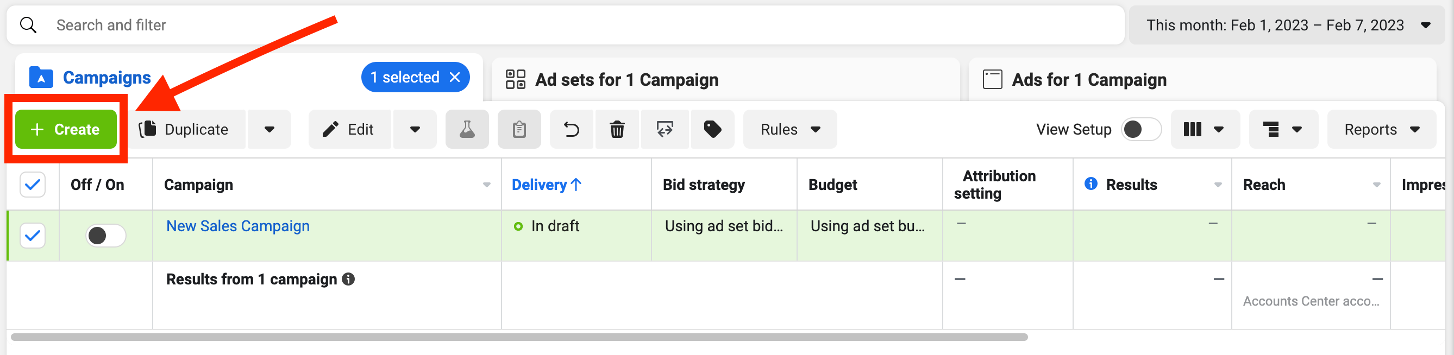
Task: Toggle the View Setup switch
Action: point(1140,130)
